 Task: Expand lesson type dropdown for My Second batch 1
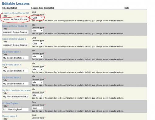(x=38, y=57)
